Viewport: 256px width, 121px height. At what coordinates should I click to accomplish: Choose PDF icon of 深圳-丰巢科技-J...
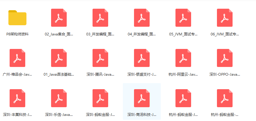click(x=17, y=98)
